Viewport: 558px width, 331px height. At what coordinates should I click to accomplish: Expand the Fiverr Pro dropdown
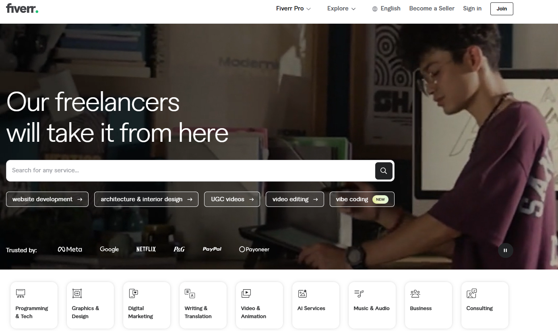pyautogui.click(x=293, y=8)
